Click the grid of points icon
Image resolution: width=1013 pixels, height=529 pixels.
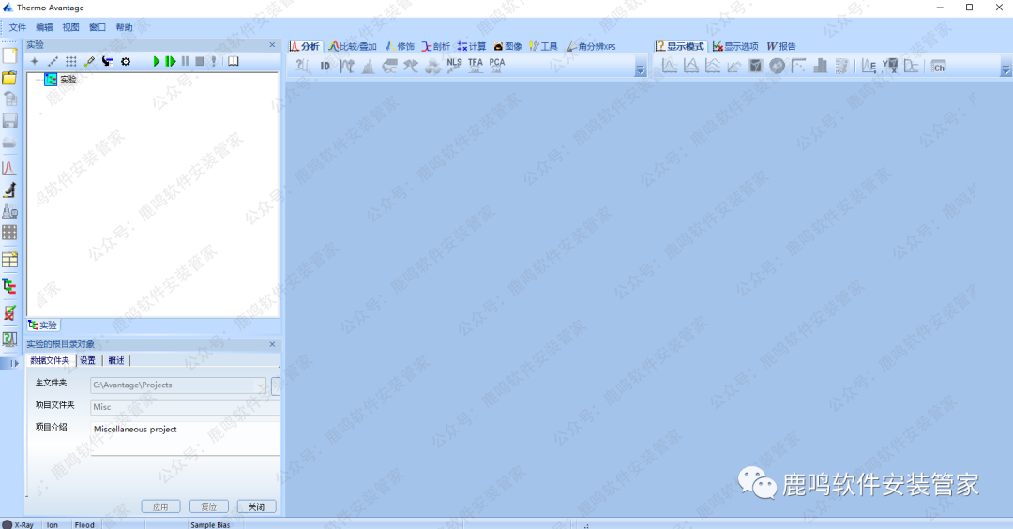(71, 62)
